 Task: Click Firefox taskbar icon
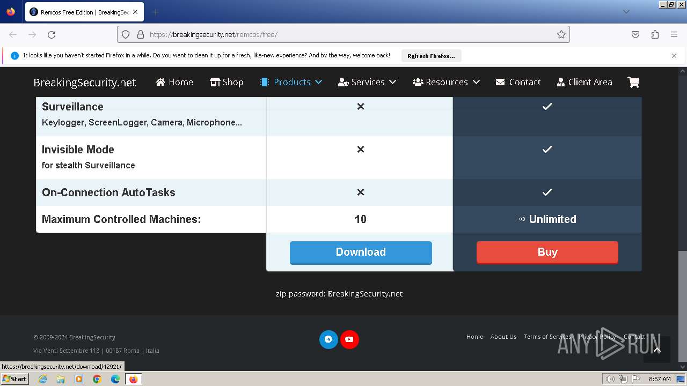coord(133,379)
